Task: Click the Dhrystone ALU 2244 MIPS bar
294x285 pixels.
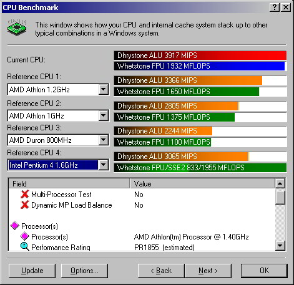Action: coord(163,131)
